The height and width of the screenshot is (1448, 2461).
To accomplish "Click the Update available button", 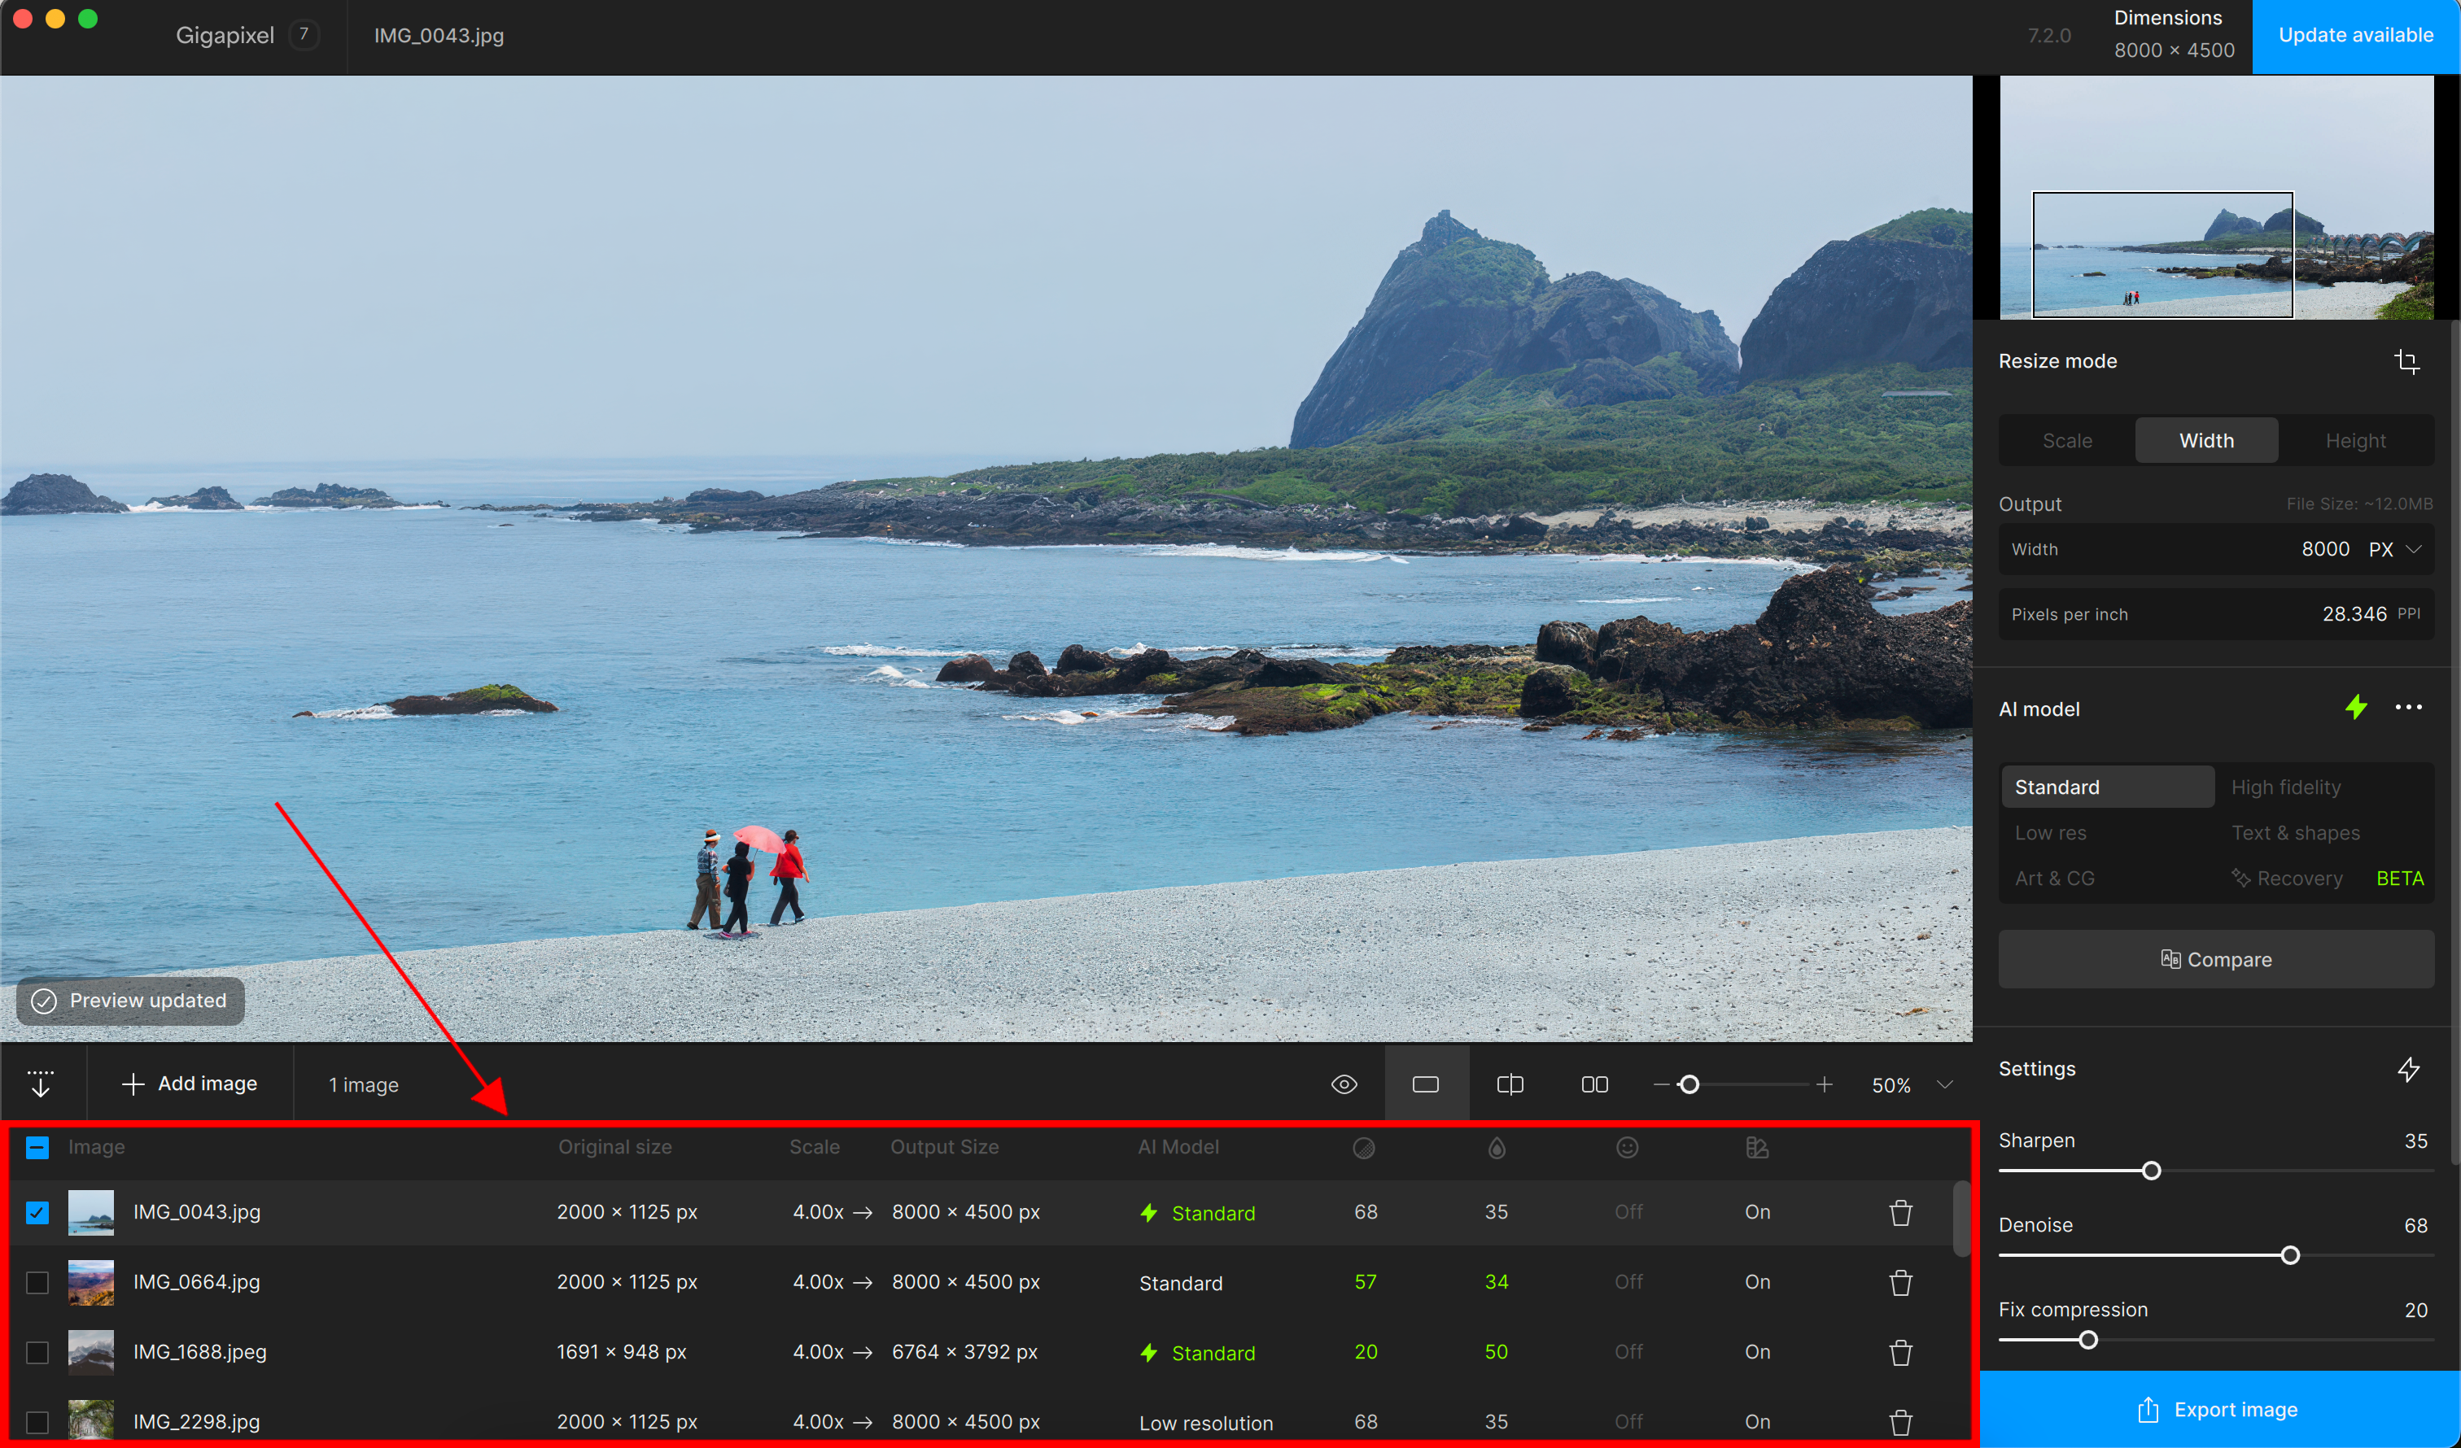I will pos(2355,36).
